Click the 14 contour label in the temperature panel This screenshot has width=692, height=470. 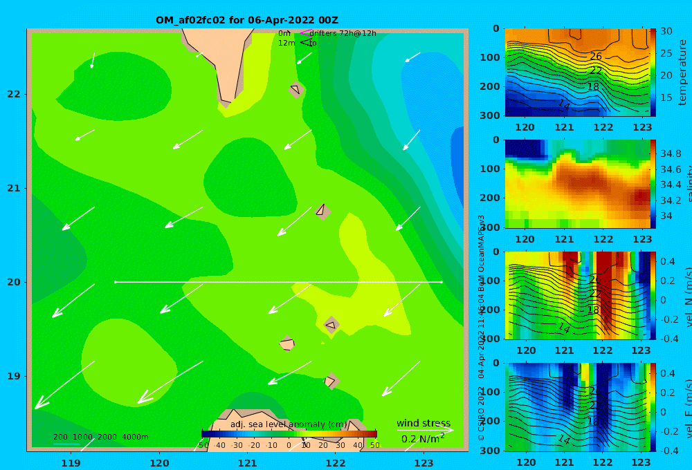coord(563,104)
